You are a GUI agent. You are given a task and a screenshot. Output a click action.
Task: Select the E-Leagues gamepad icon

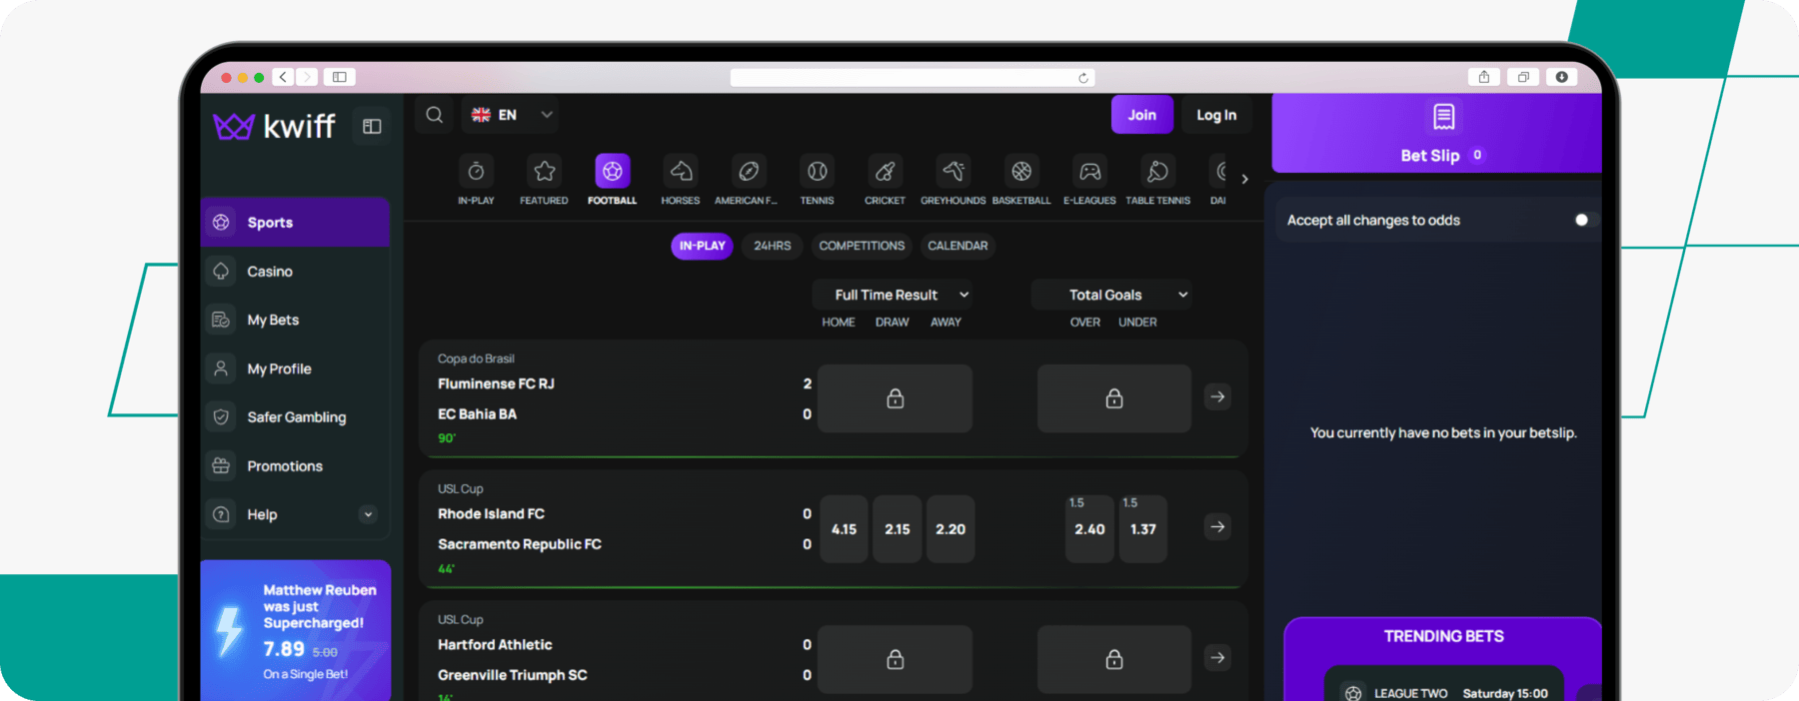coord(1089,172)
